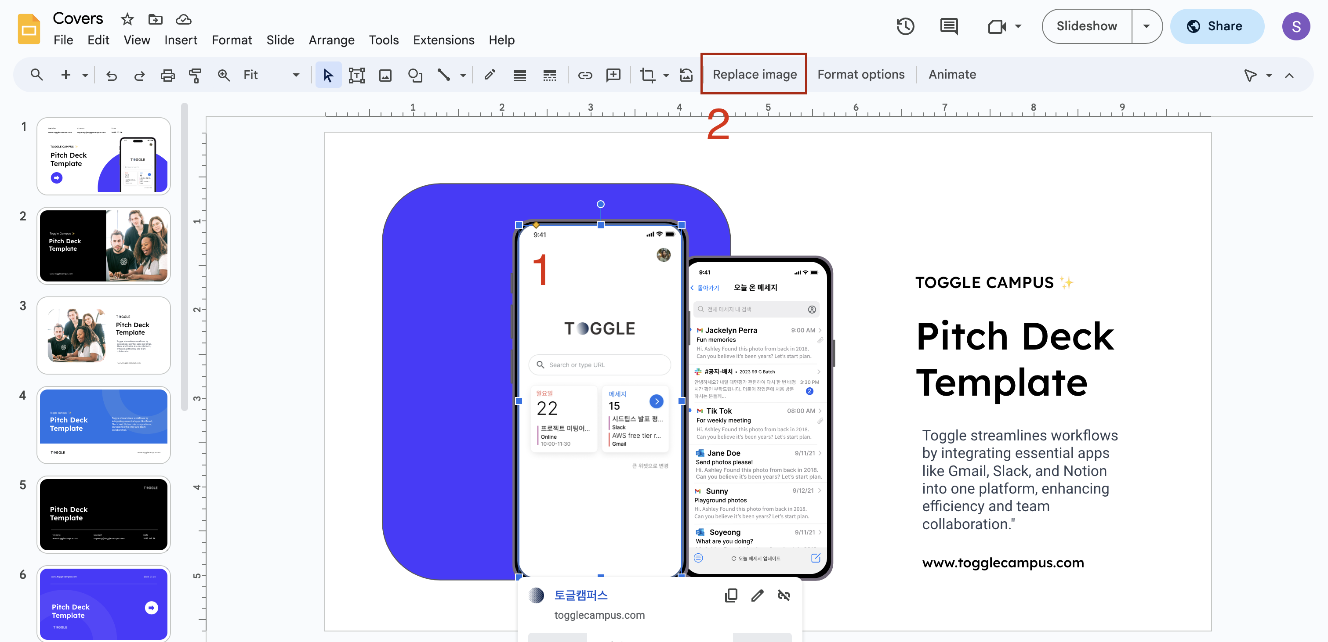Click the Replace image button
The image size is (1328, 642).
pos(754,75)
